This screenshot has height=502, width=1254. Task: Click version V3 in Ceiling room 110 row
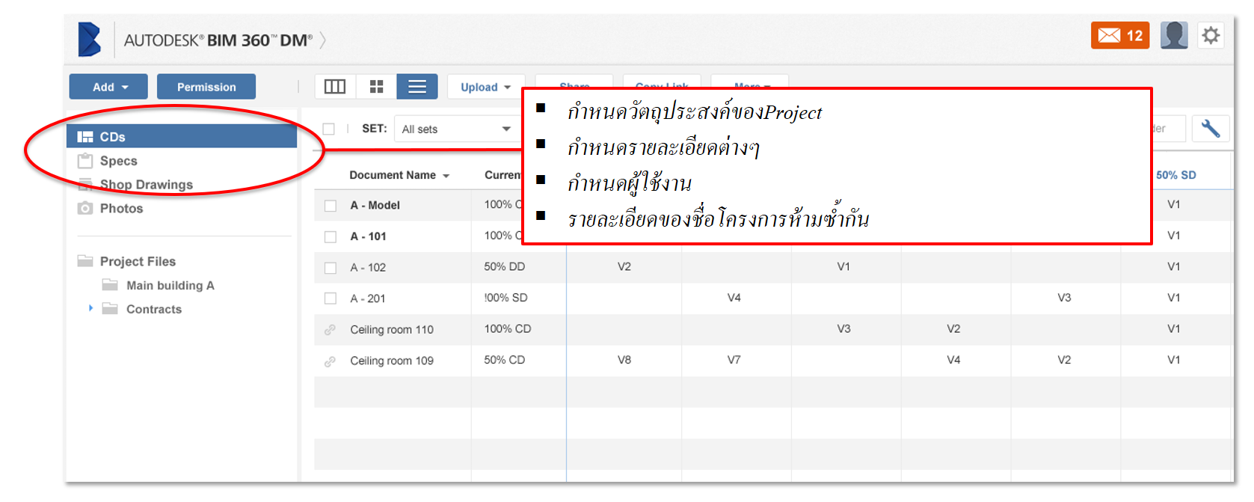tap(843, 328)
